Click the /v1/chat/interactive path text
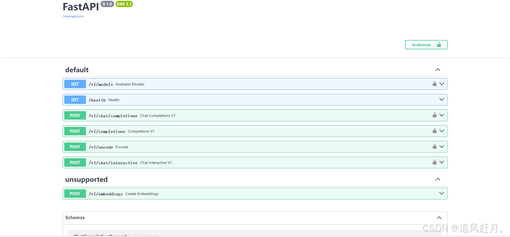 [x=113, y=163]
